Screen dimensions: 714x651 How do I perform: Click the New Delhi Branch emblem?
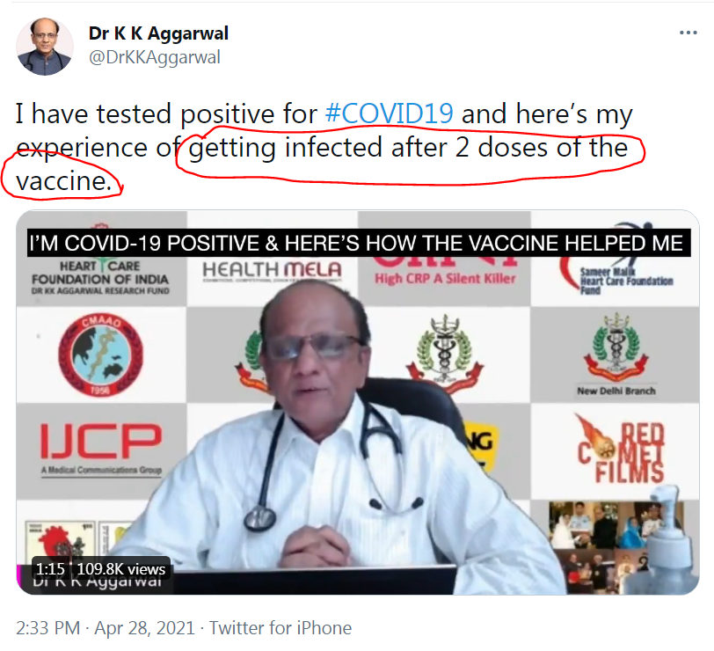pyautogui.click(x=616, y=354)
